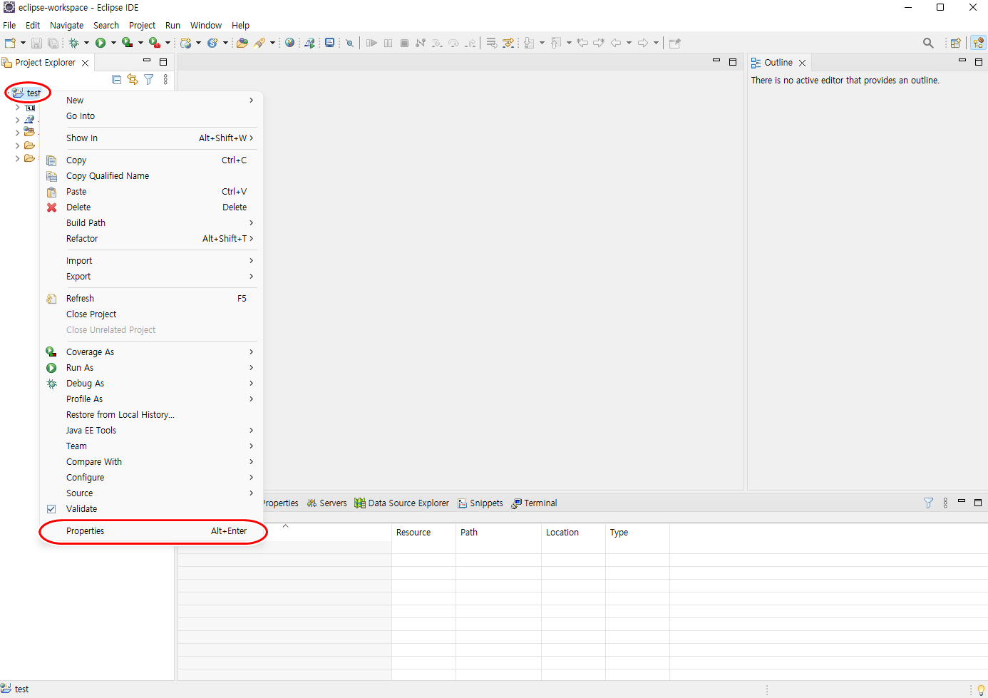988x698 pixels.
Task: Open the File menu in menu bar
Action: [x=9, y=25]
